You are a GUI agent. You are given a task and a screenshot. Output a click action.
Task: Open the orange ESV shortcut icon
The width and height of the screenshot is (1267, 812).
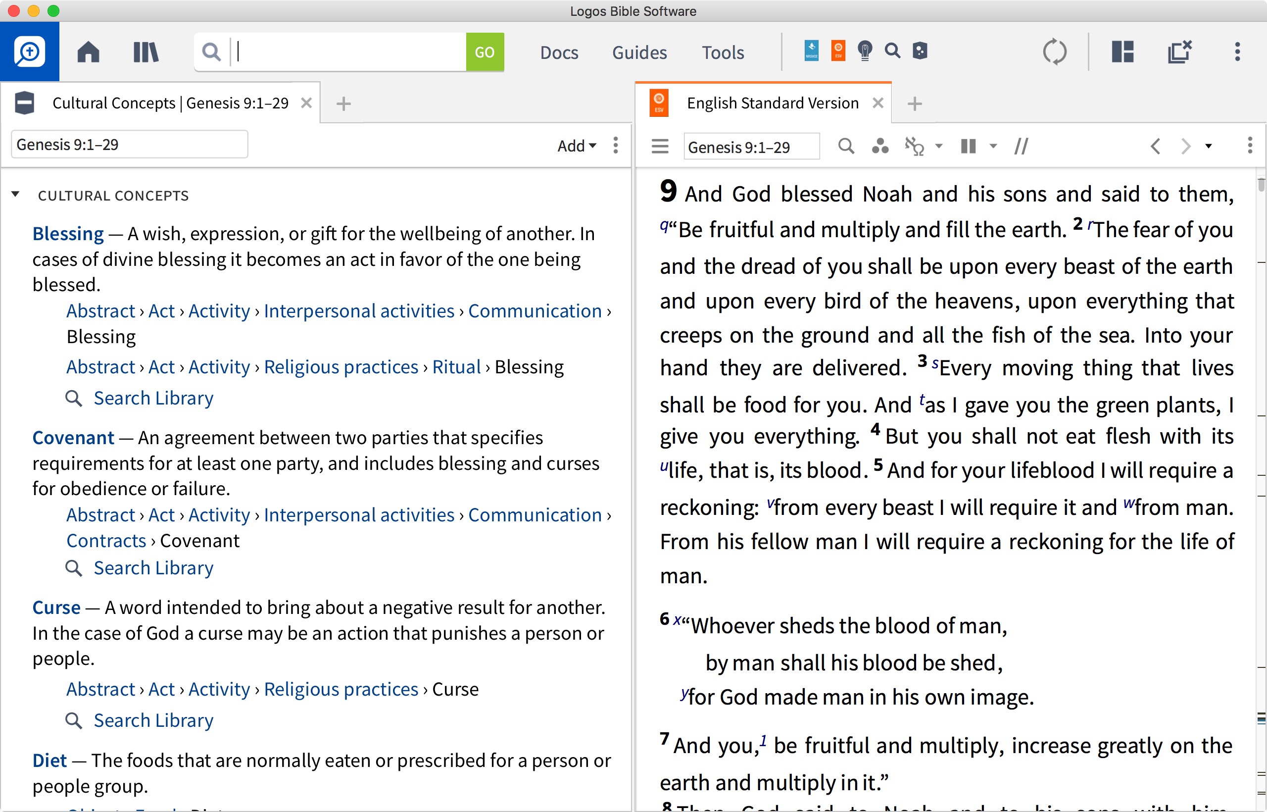click(838, 51)
